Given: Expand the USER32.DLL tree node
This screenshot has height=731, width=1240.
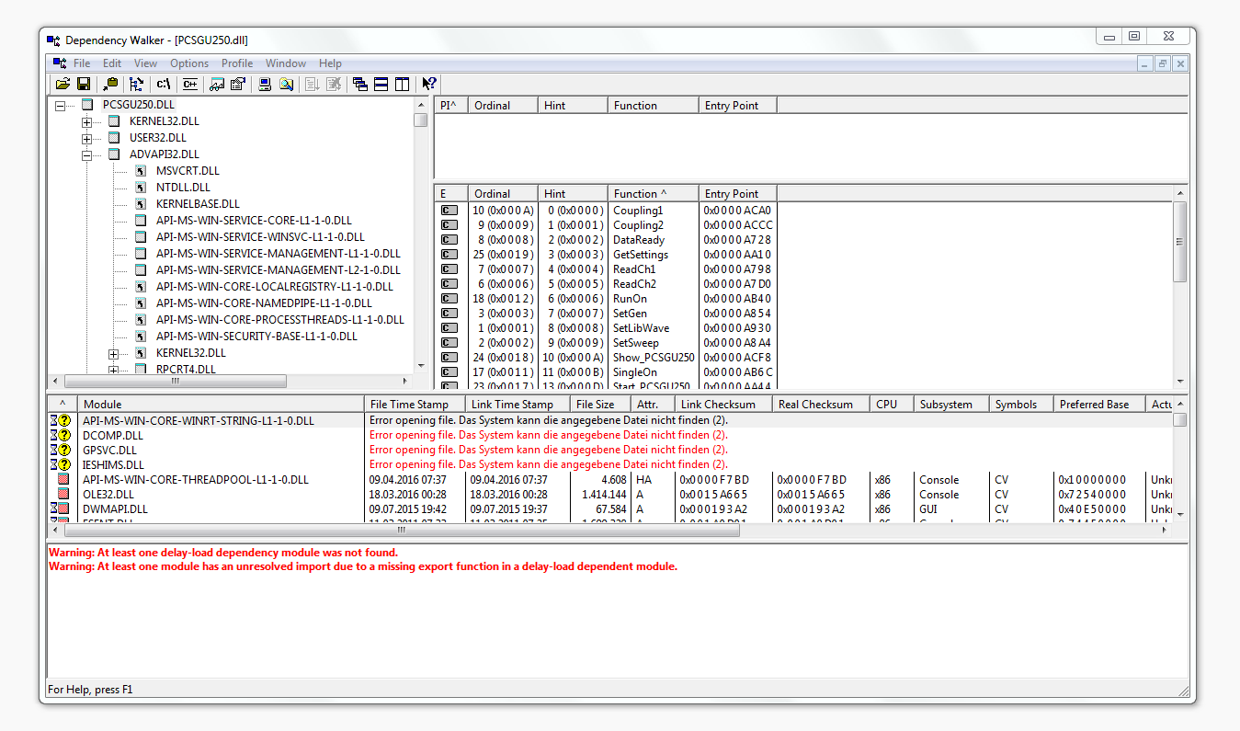Looking at the screenshot, I should pyautogui.click(x=87, y=138).
